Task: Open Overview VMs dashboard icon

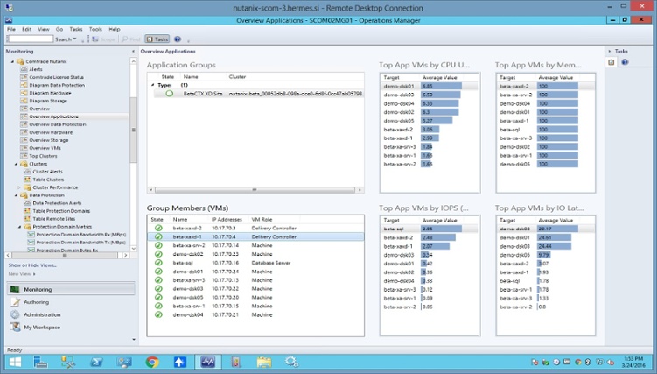Action: point(24,148)
